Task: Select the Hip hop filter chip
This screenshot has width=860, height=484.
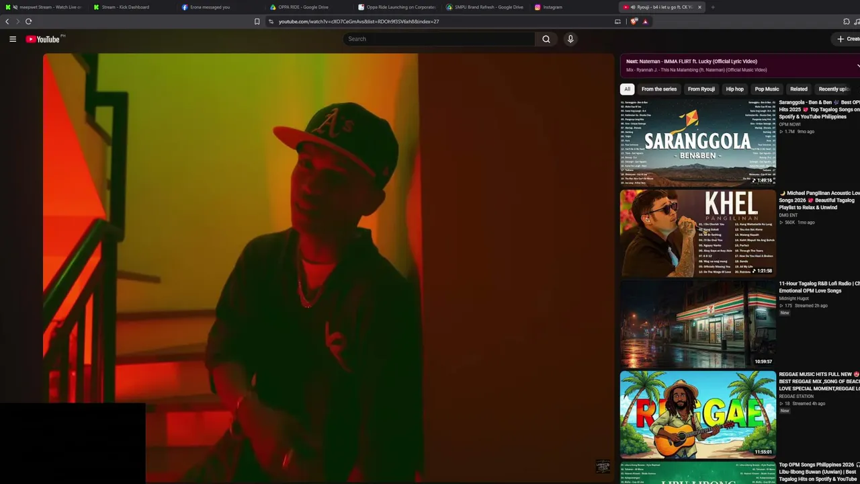Action: (x=735, y=89)
